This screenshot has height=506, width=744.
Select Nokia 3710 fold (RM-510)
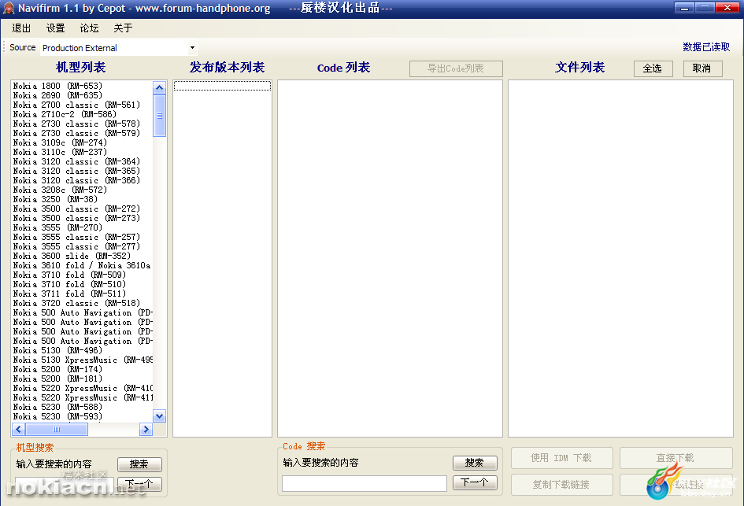[70, 285]
